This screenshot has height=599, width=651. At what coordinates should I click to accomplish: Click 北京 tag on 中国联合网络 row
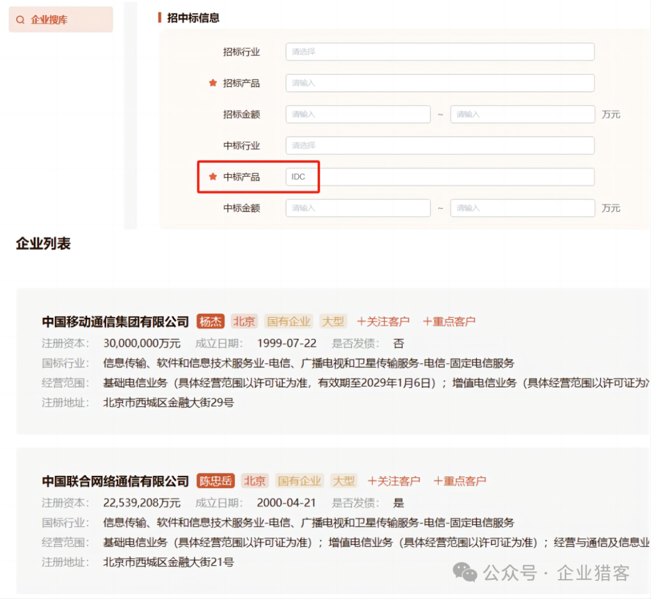click(254, 481)
